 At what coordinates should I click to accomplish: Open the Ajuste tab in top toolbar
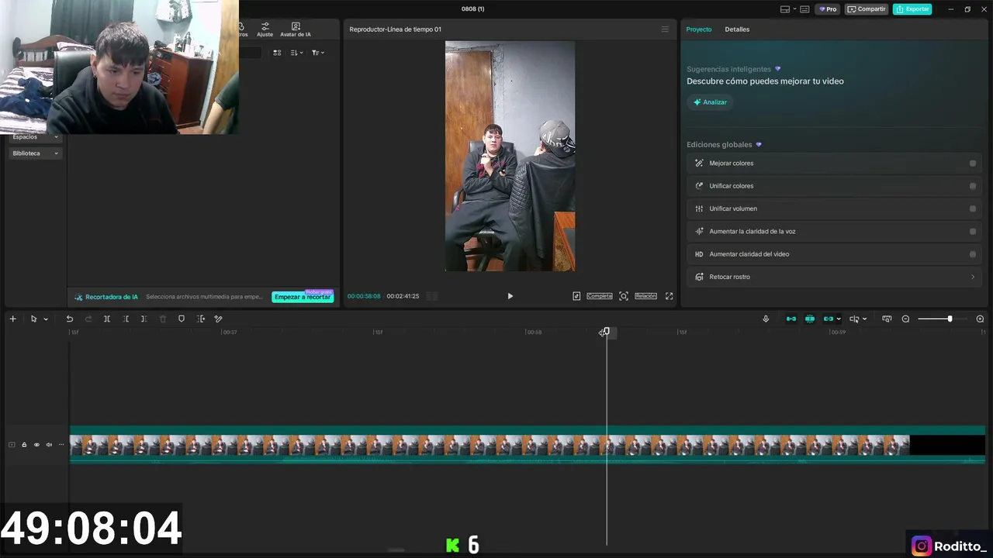(265, 30)
